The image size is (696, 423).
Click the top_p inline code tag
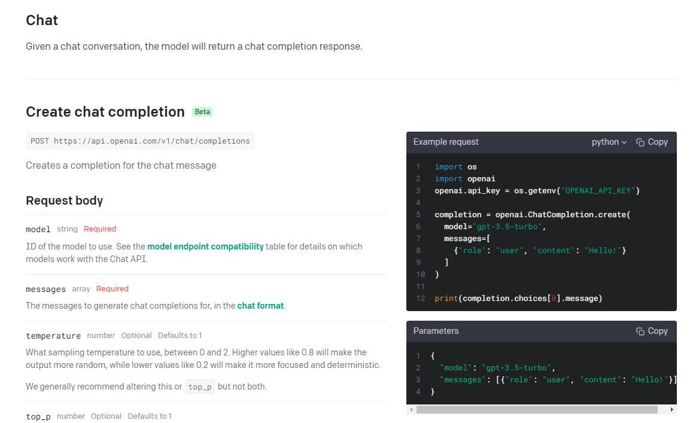[x=200, y=387]
